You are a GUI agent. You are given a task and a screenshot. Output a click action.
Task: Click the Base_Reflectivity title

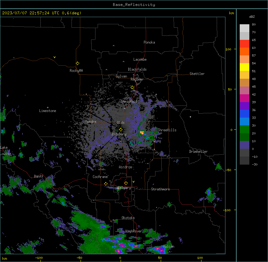point(134,5)
